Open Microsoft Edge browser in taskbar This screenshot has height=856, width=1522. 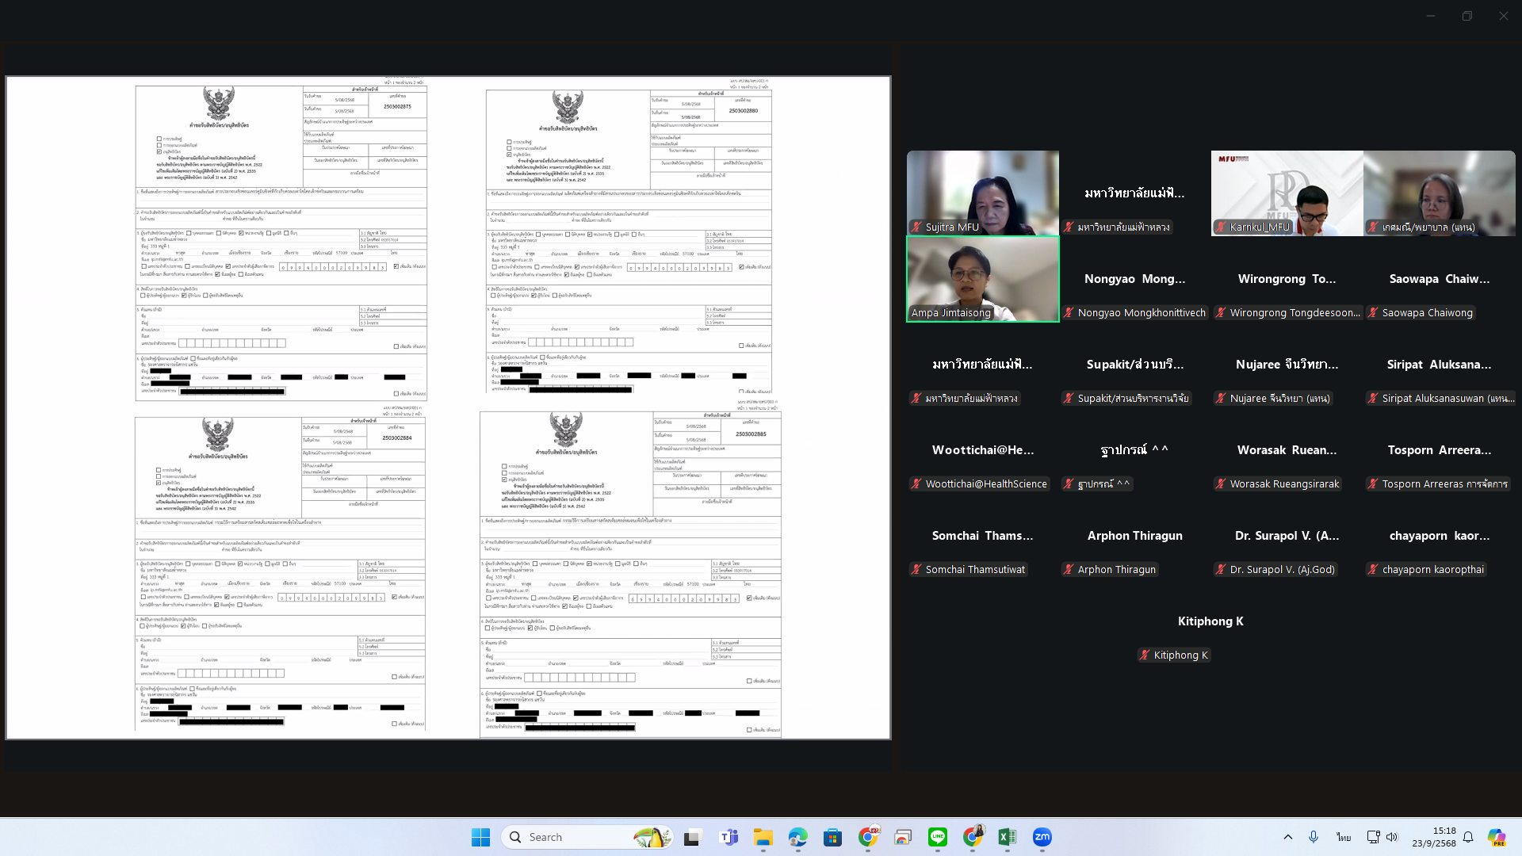pyautogui.click(x=797, y=837)
